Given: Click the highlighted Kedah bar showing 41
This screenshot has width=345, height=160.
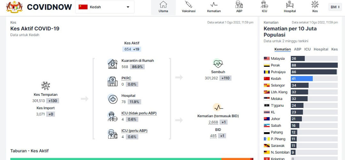Looking at the screenshot, I should click(x=302, y=79).
